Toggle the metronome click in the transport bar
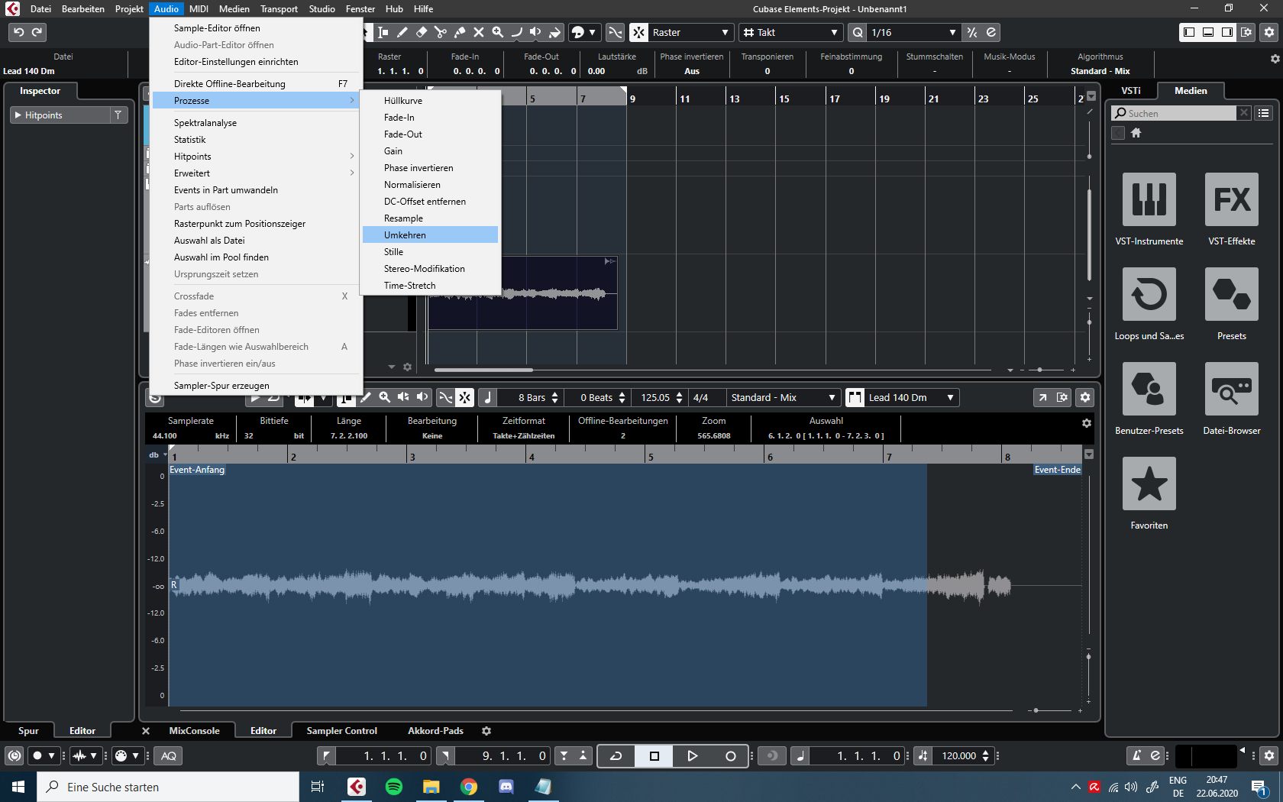 click(x=1136, y=756)
